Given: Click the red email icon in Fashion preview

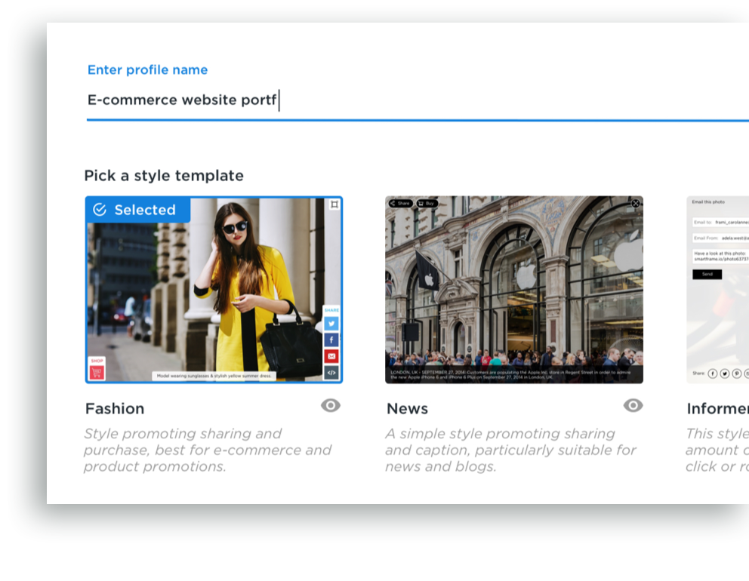Looking at the screenshot, I should coord(331,356).
